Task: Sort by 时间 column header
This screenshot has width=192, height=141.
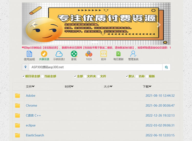Action: (x=69, y=87)
